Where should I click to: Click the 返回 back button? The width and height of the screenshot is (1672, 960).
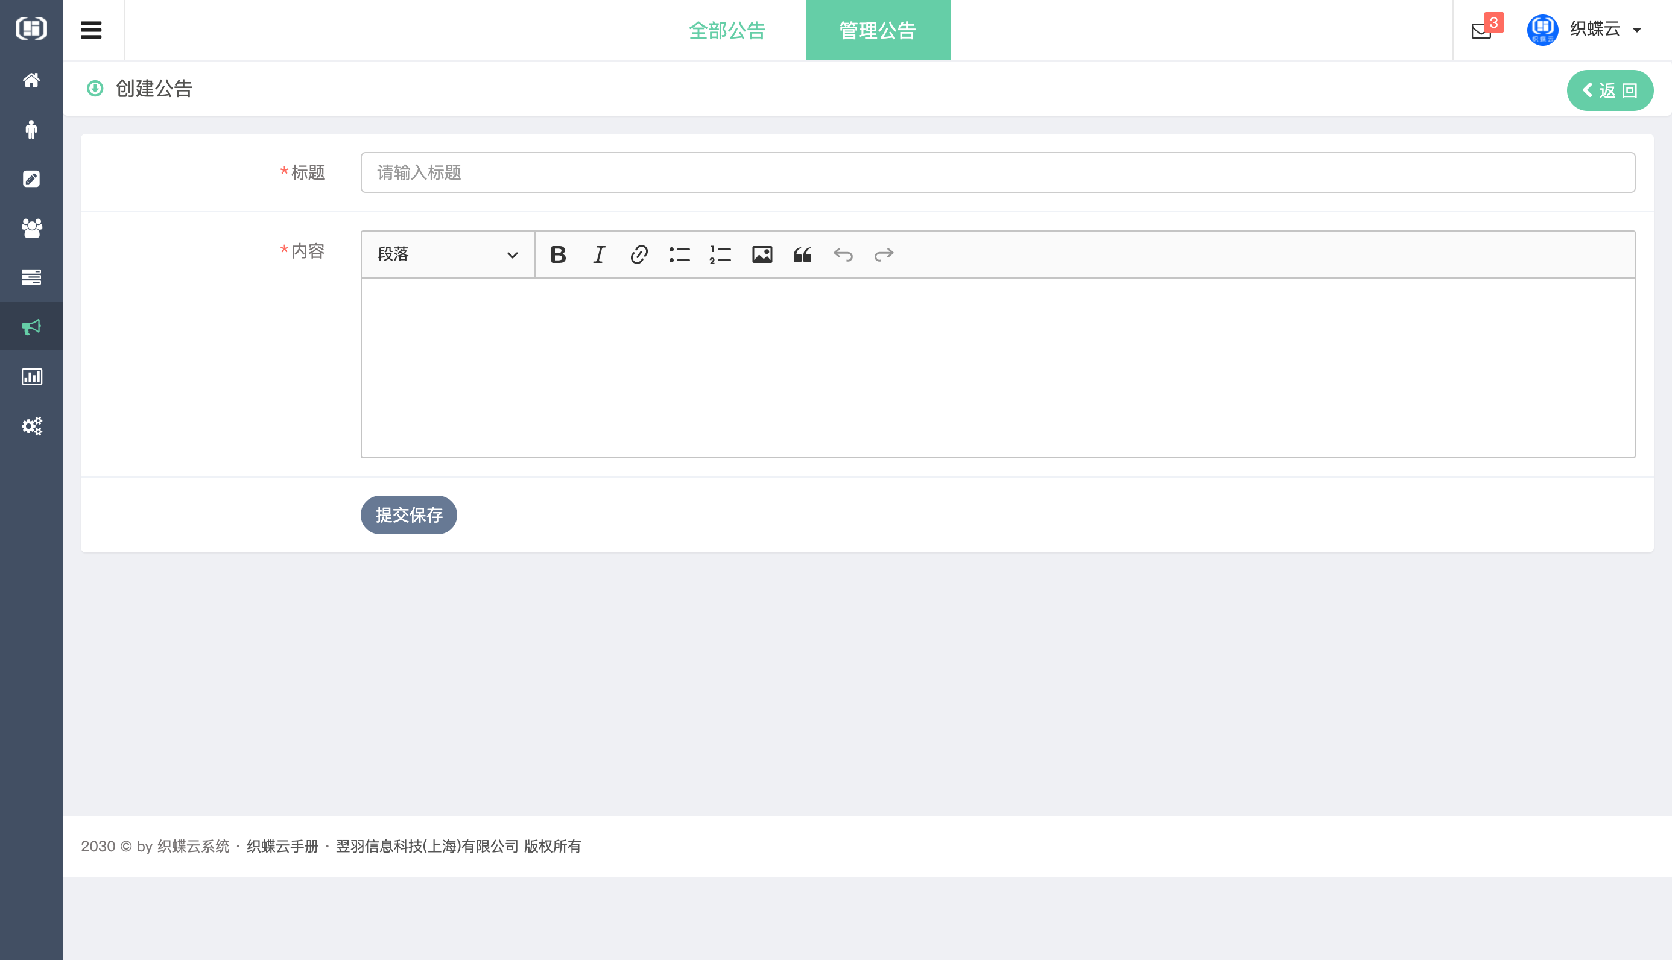(x=1609, y=90)
